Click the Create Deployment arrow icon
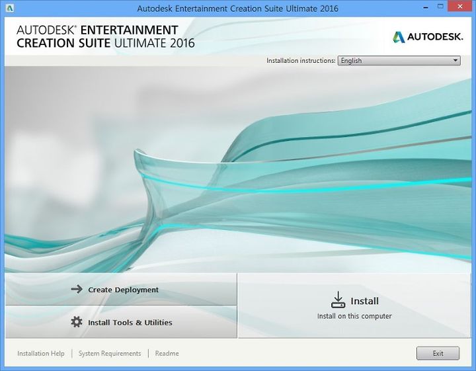The image size is (476, 371). coord(77,289)
